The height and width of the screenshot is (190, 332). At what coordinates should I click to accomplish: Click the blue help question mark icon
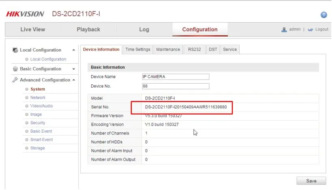coord(323,15)
